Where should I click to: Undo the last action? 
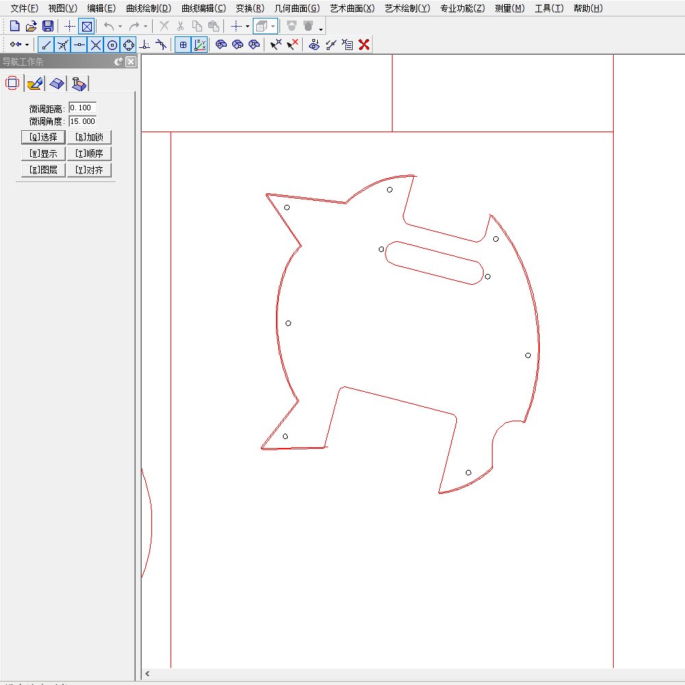point(109,26)
